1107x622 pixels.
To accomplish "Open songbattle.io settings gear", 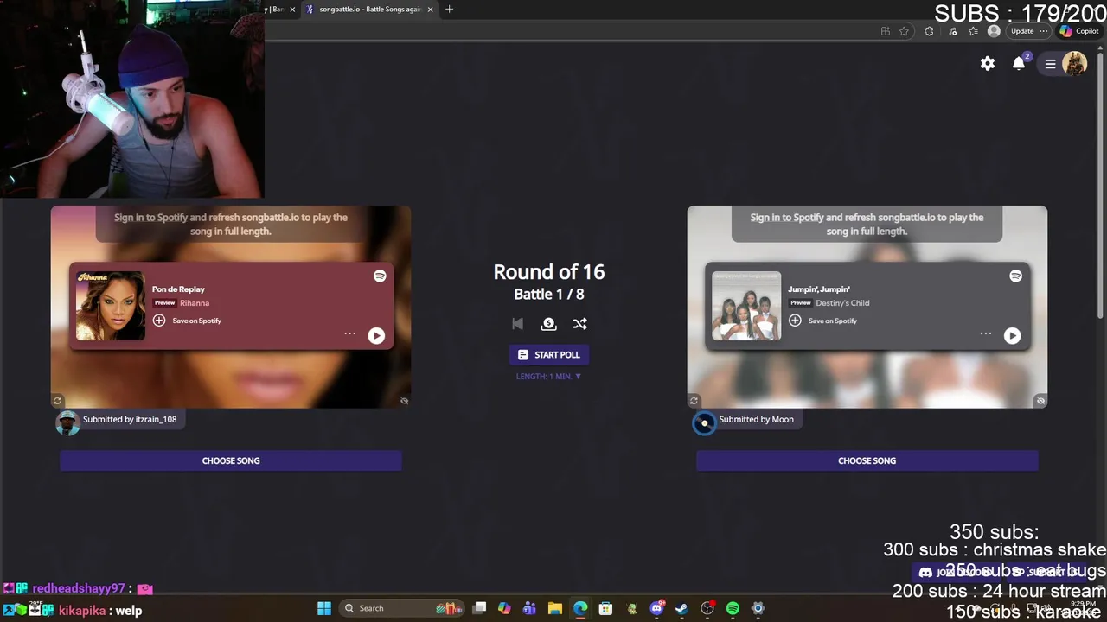I will tap(988, 64).
